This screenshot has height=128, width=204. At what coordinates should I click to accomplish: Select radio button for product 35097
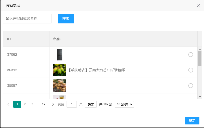(x=190, y=86)
